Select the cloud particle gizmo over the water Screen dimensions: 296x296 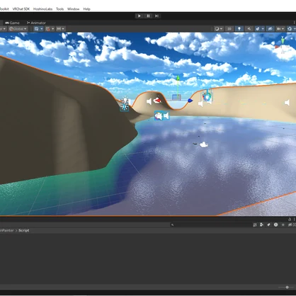coord(204,144)
